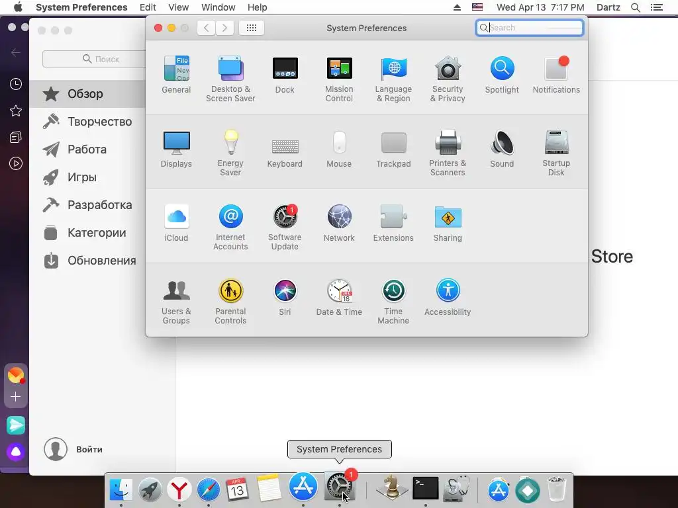Select Обзор in App Store sidebar
Viewport: 678px width, 508px height.
(87, 94)
